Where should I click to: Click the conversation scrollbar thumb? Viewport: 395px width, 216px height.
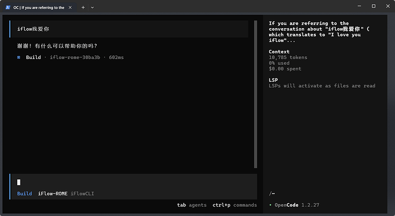pos(255,95)
